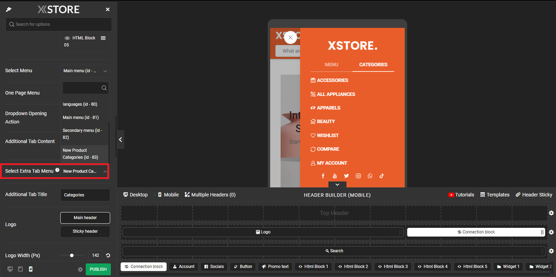Click the Logo Width slider handle
Viewport: 556px width, 277px height.
[72, 256]
